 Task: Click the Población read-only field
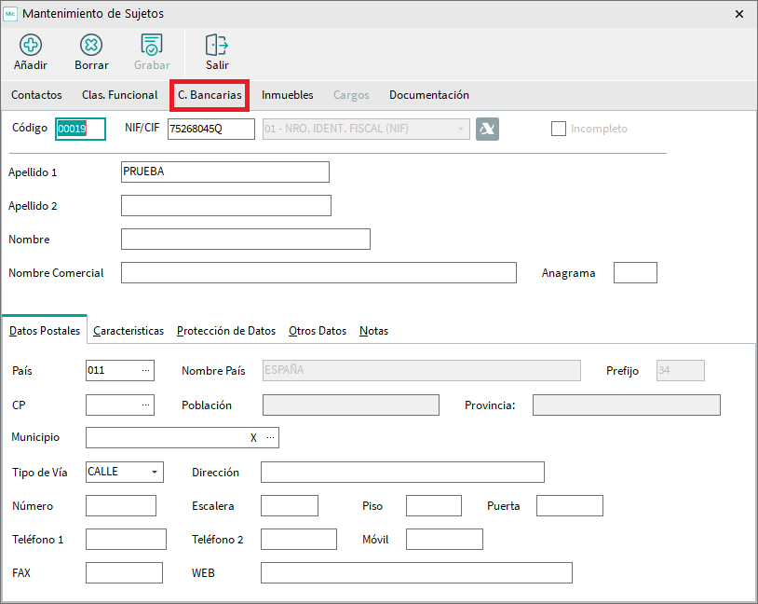click(351, 405)
